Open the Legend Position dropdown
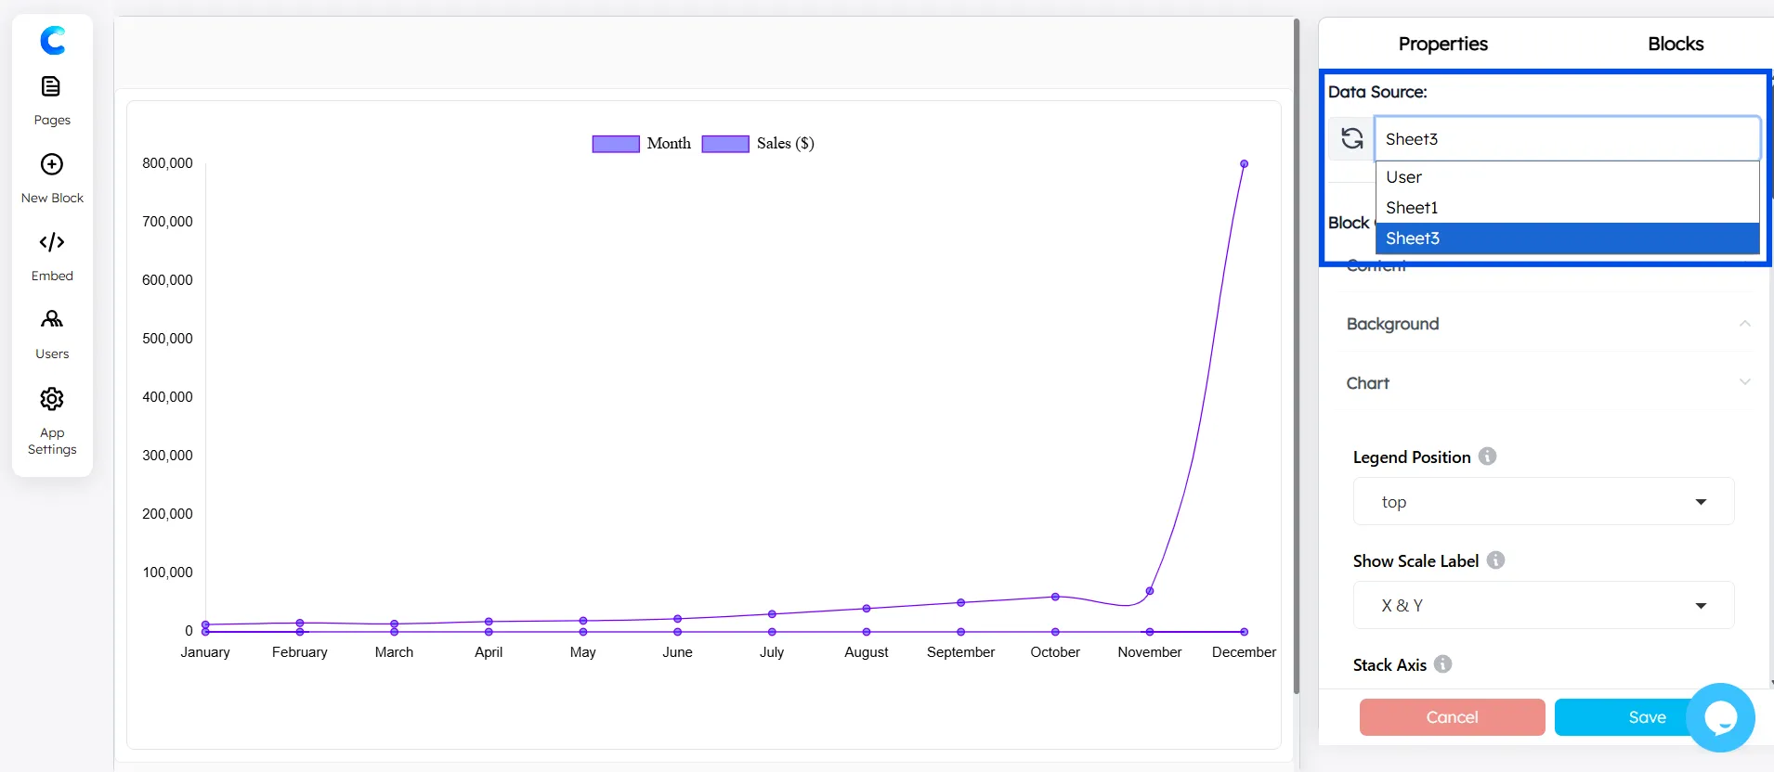This screenshot has width=1774, height=772. 1543,502
